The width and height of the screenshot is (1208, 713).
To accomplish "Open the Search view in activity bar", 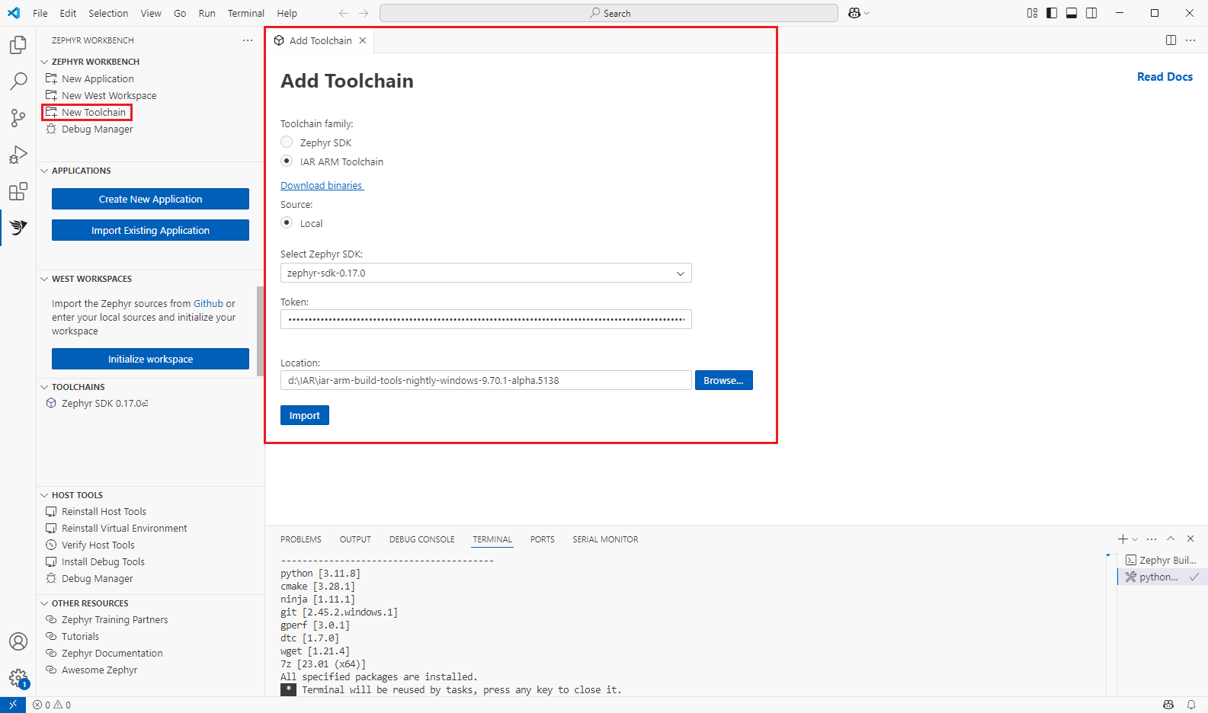I will point(18,81).
